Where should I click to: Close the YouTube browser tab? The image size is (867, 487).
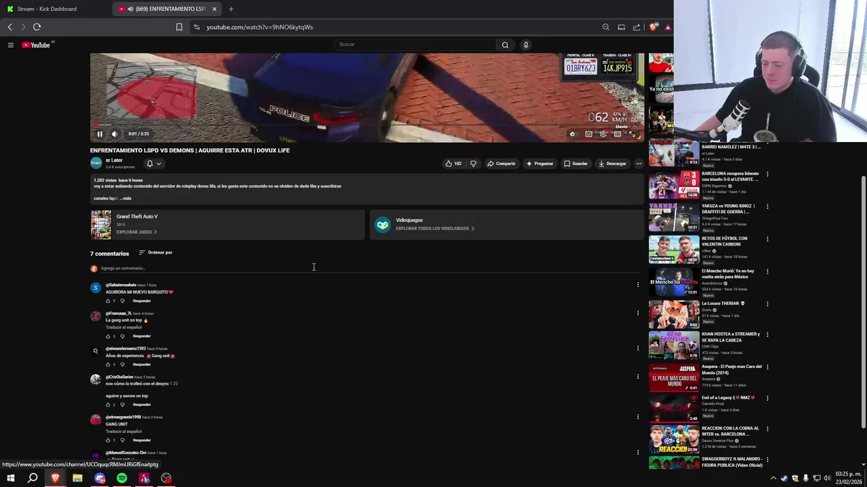point(215,9)
